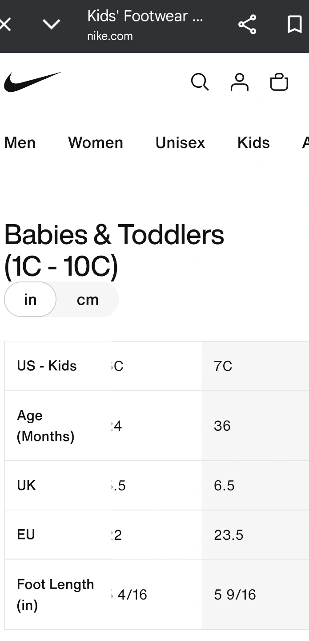
Task: Collapse browser using the down chevron
Action: pyautogui.click(x=51, y=24)
